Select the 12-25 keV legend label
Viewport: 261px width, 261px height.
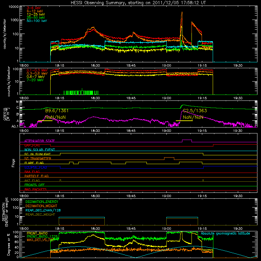tap(36, 14)
